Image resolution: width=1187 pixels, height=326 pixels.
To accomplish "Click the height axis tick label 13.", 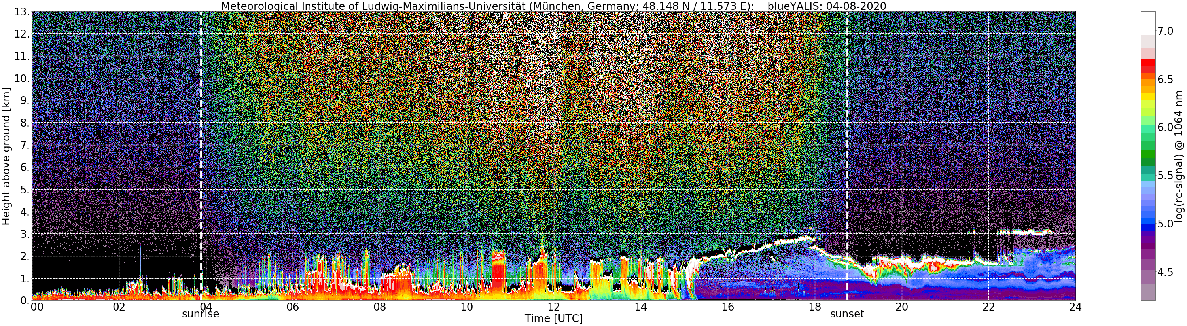I will coord(21,12).
